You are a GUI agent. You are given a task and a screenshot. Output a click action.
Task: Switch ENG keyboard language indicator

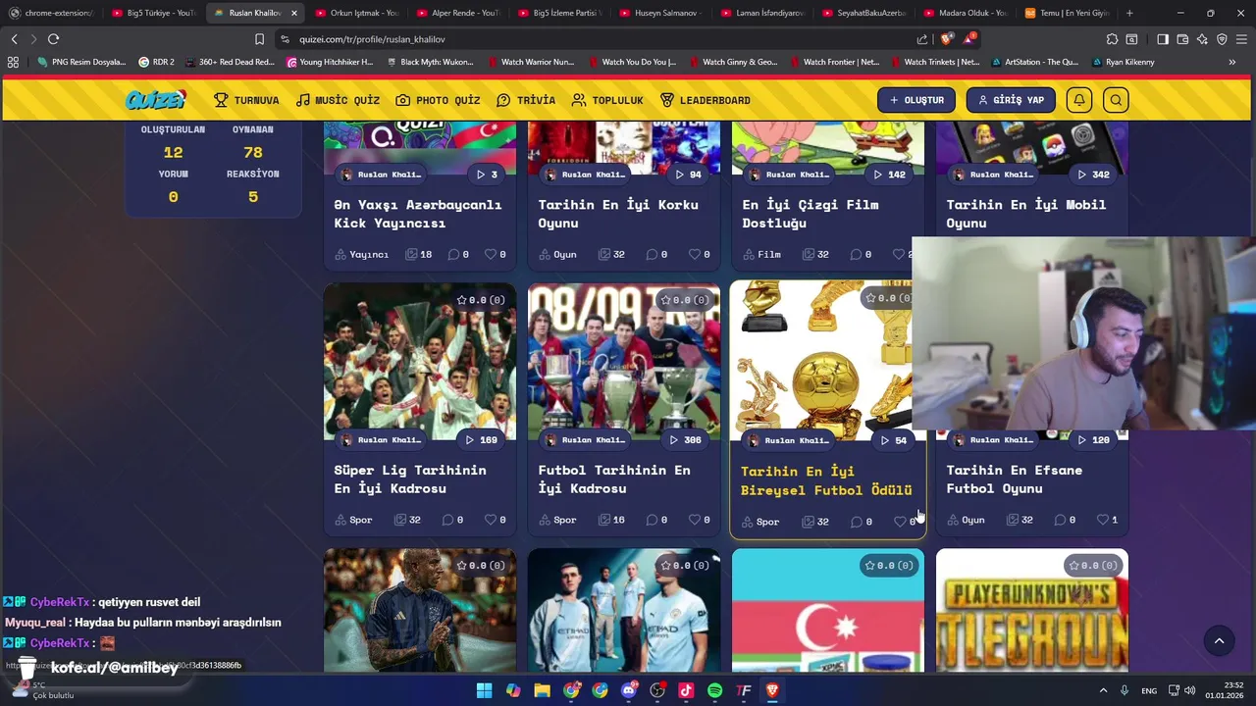tap(1148, 690)
